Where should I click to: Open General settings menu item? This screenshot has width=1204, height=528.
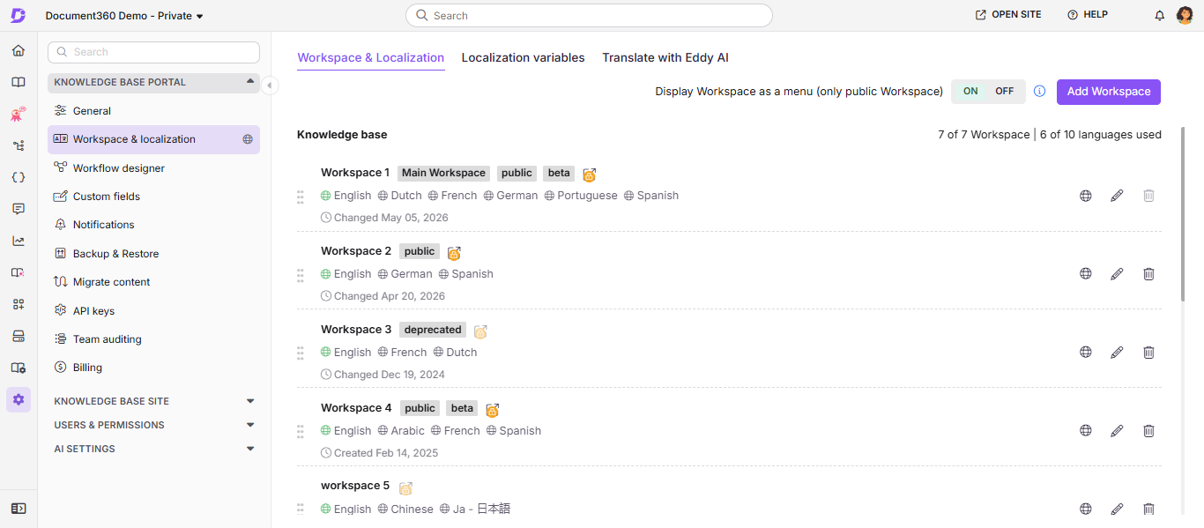(153, 111)
